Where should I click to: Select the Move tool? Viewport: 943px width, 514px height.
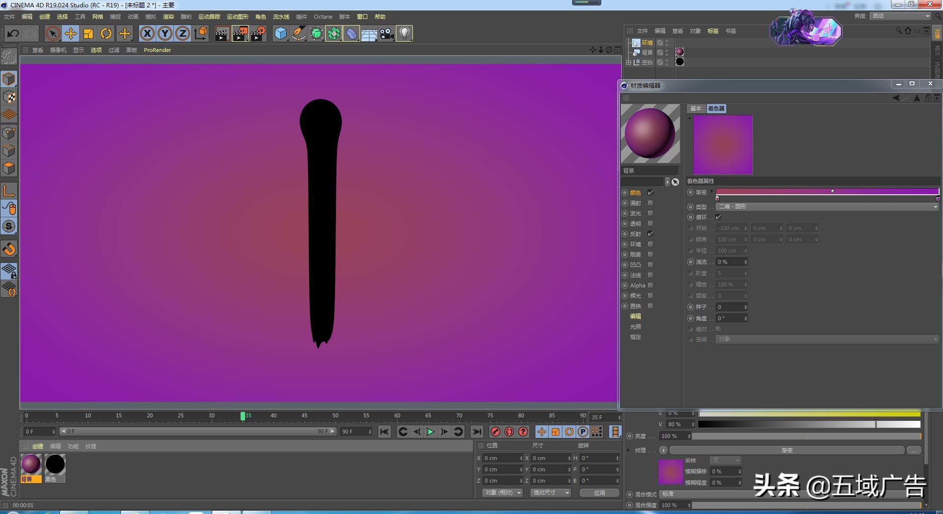point(71,34)
